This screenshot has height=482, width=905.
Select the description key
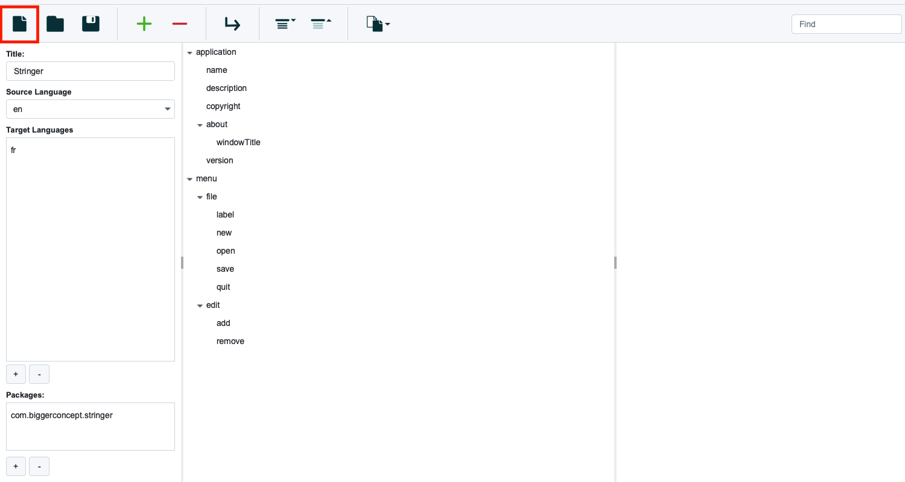point(226,88)
